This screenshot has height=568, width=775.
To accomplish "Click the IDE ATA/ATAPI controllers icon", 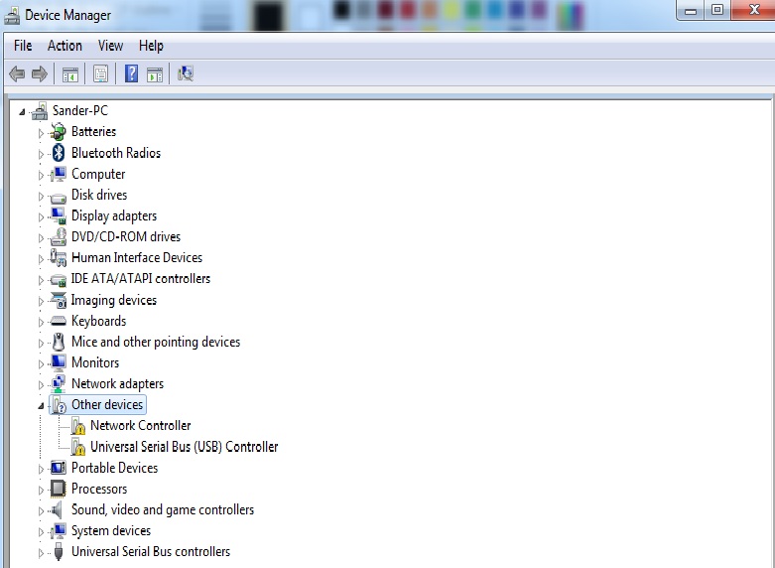I will [x=59, y=280].
